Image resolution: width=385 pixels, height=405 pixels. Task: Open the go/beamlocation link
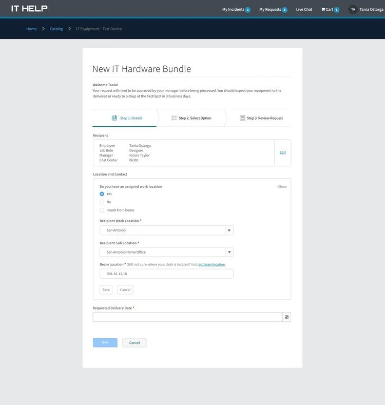pos(211,264)
